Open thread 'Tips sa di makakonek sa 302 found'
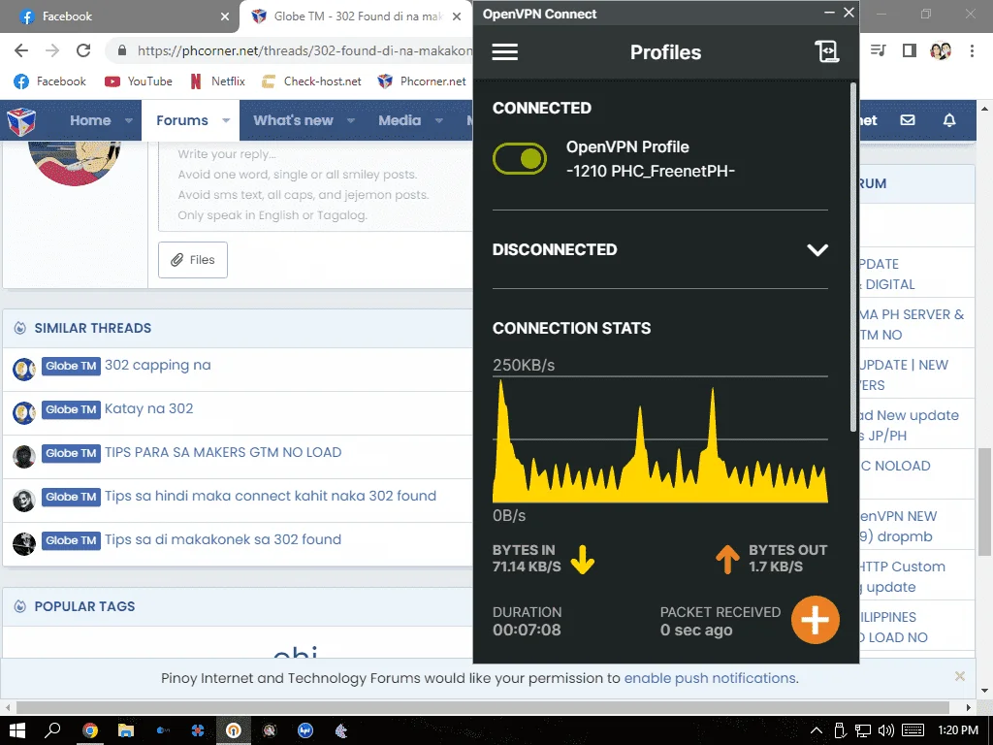Viewport: 993px width, 745px height. [x=223, y=539]
